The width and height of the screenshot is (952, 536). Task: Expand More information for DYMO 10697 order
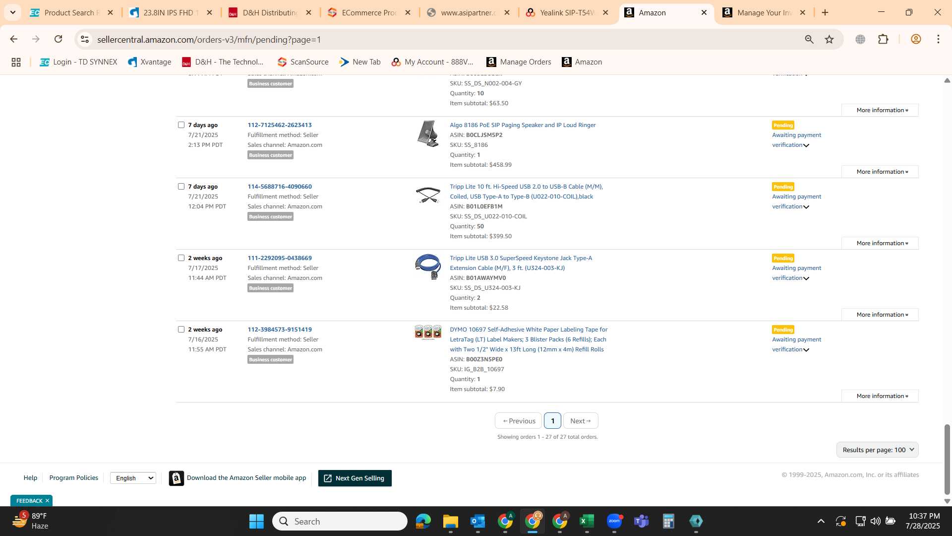tap(880, 396)
